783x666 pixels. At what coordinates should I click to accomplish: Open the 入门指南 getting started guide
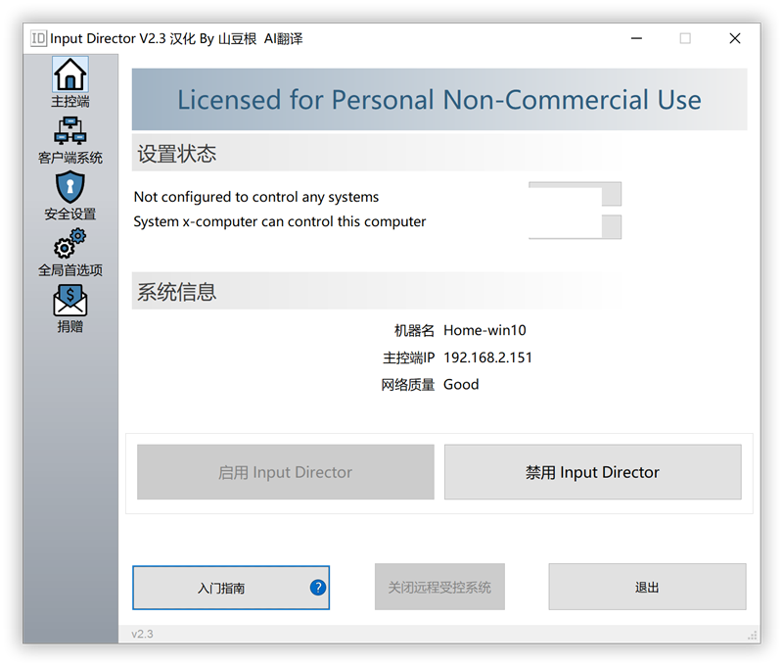pyautogui.click(x=231, y=587)
